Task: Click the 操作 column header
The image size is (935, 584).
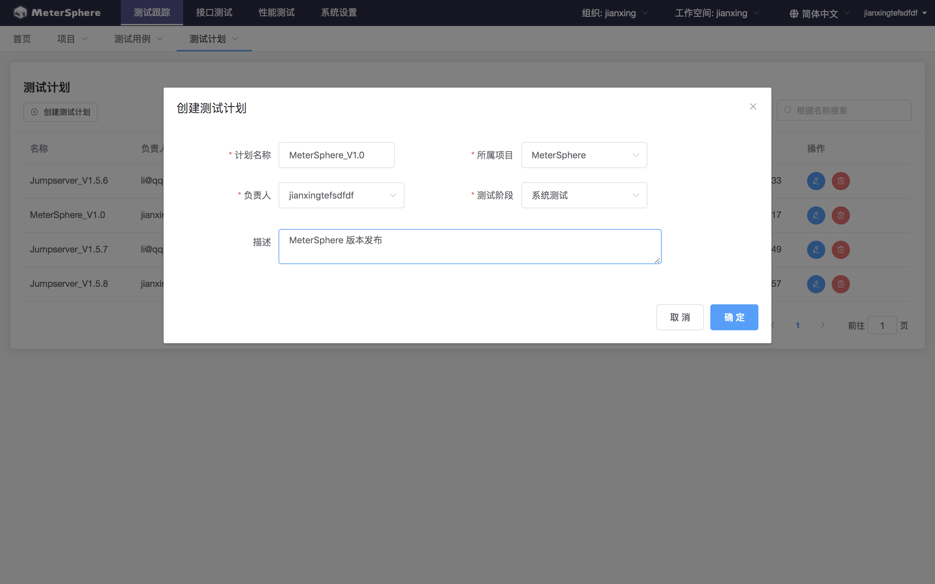Action: [x=816, y=148]
